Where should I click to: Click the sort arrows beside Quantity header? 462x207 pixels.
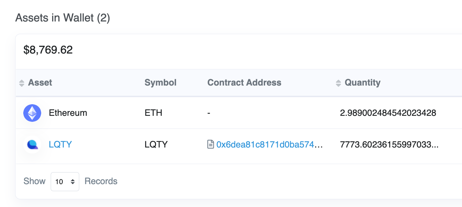point(338,83)
